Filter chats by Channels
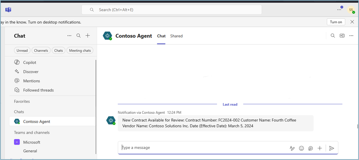This screenshot has height=160, width=359. pyautogui.click(x=41, y=51)
